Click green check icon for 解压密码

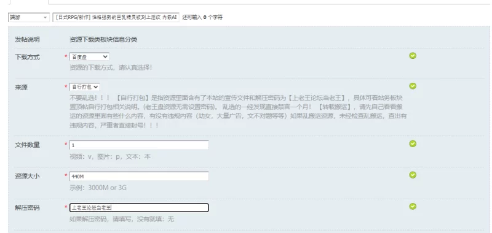pos(413,206)
